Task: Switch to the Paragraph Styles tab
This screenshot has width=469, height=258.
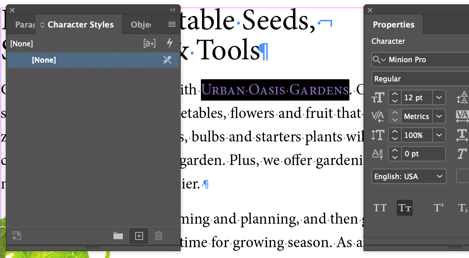Action: click(25, 25)
